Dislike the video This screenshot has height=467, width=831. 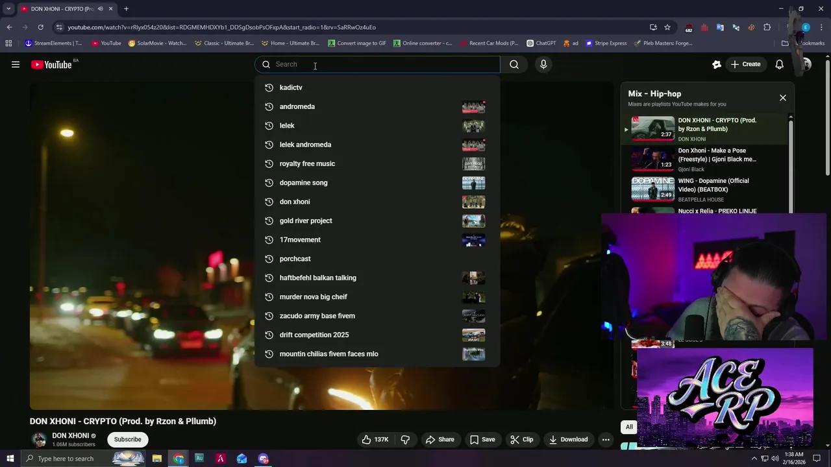[405, 439]
